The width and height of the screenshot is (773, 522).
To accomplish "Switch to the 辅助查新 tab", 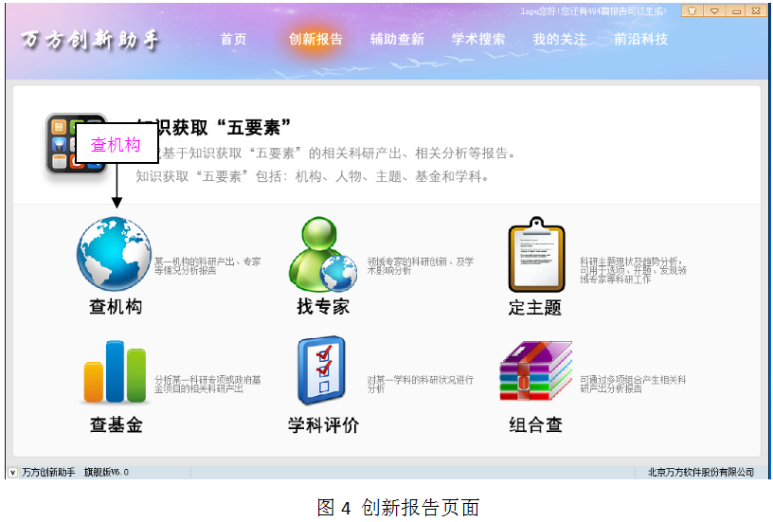I will click(x=397, y=39).
